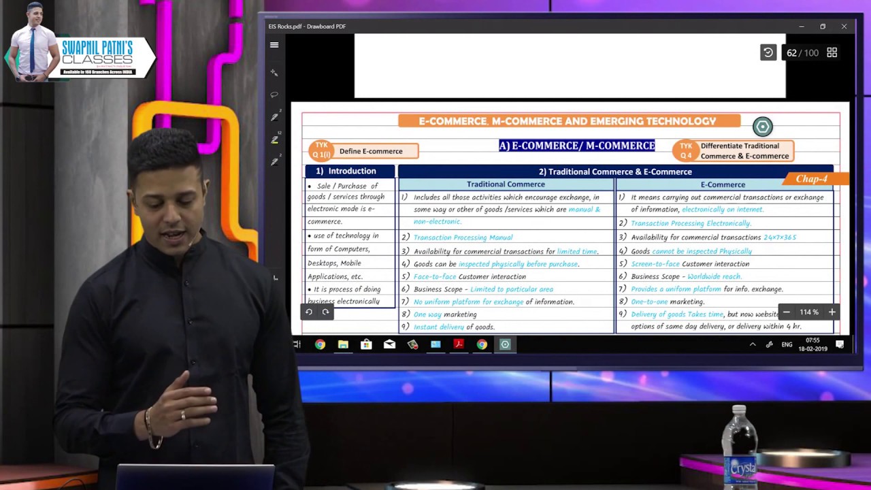The width and height of the screenshot is (871, 490).
Task: Click the 'Define E-commerce' TYK label
Action: tap(371, 151)
